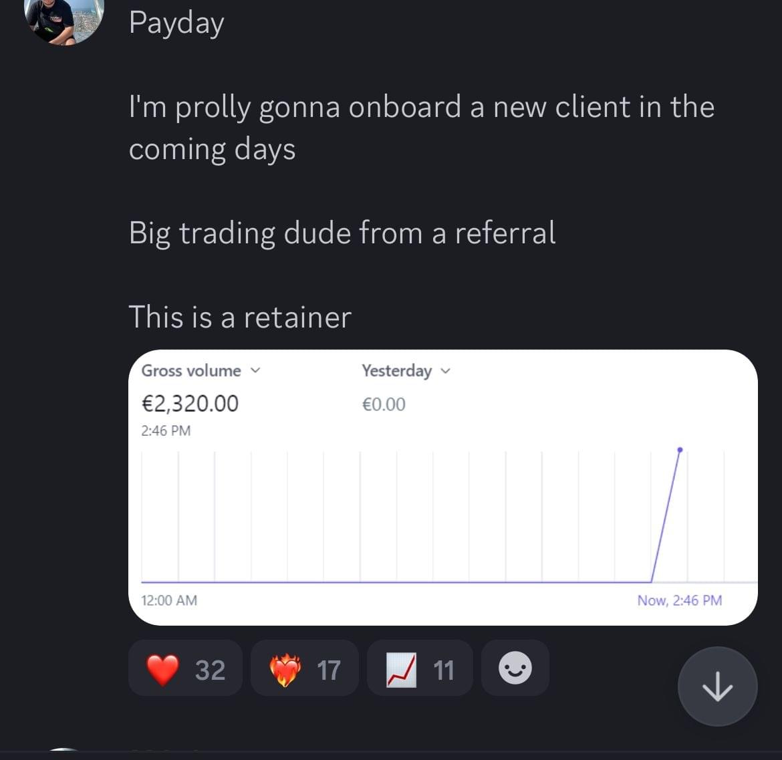The image size is (782, 760).
Task: Expand the Yesterday comparison dropdown
Action: pos(406,370)
